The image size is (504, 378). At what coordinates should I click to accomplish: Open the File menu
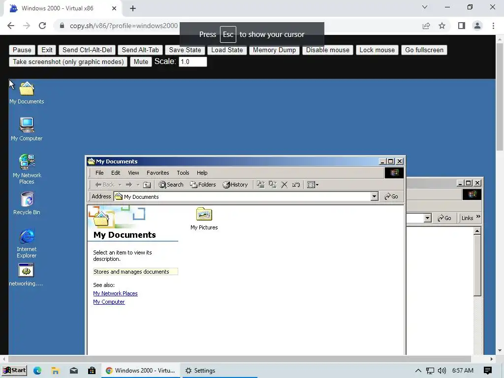[x=99, y=173]
